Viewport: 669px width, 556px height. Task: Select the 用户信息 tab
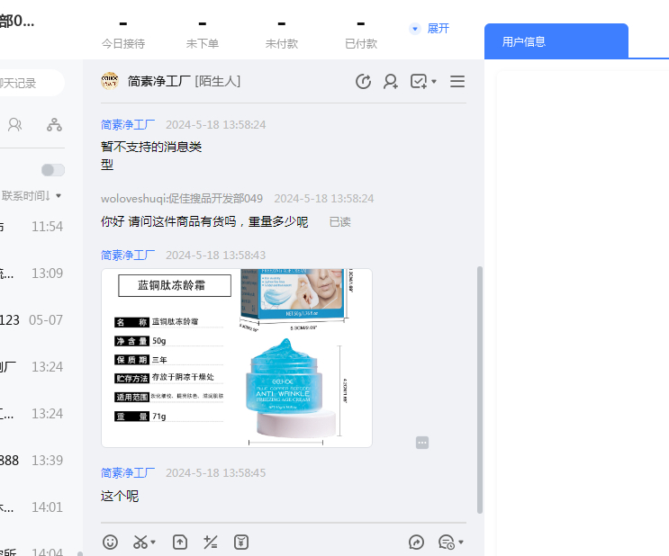tap(556, 41)
